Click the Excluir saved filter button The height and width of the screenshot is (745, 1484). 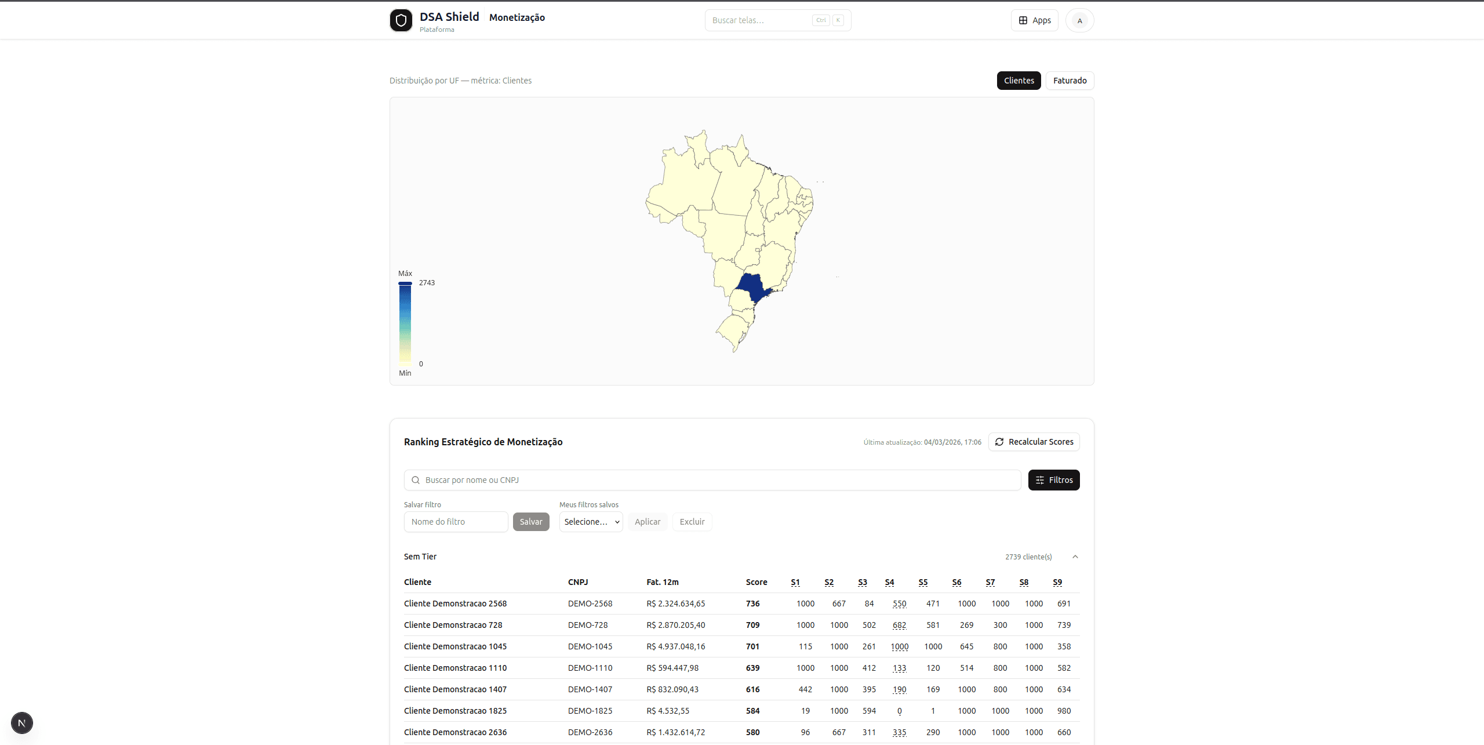click(x=692, y=522)
